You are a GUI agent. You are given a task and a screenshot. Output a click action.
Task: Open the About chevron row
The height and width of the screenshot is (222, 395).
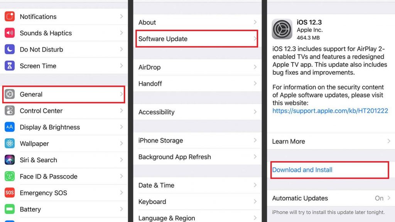coord(197,22)
